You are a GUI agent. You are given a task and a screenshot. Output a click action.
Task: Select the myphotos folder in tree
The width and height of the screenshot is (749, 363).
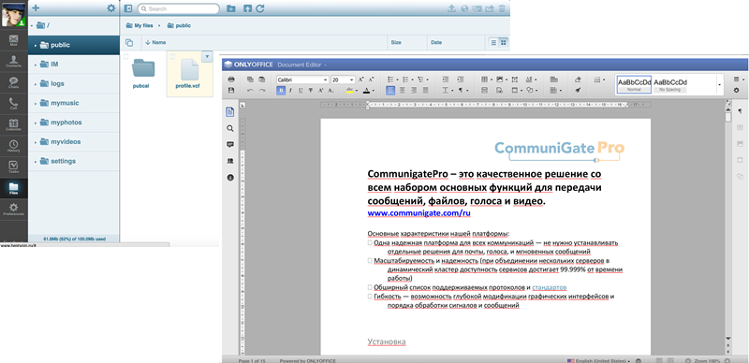tap(74, 123)
